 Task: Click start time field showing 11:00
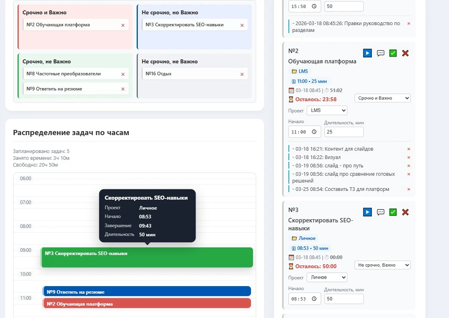tap(304, 132)
